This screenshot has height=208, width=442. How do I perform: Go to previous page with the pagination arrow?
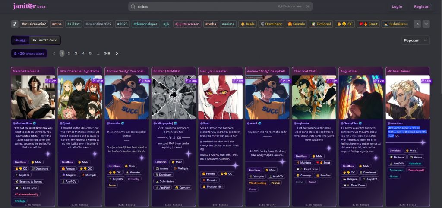54,54
